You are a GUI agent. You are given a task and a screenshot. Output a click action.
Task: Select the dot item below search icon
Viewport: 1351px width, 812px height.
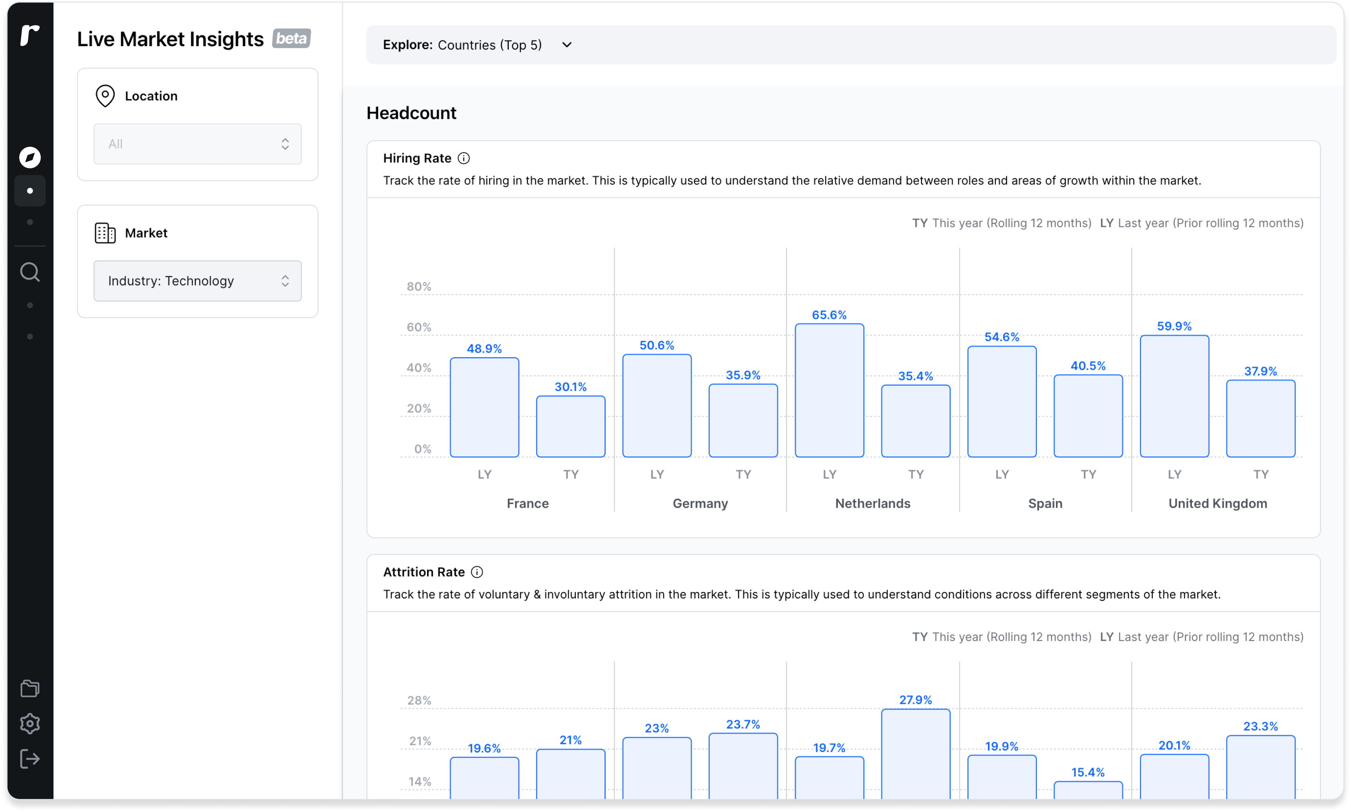tap(29, 305)
